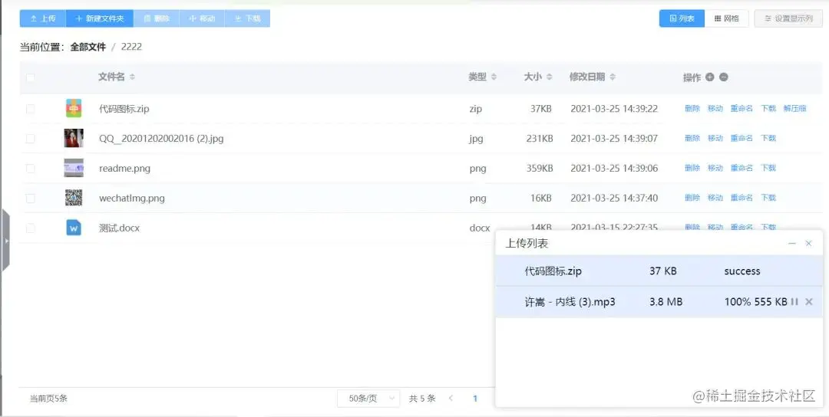This screenshot has width=829, height=417.
Task: Select 代码图标.zip in upload list
Action: 659,271
